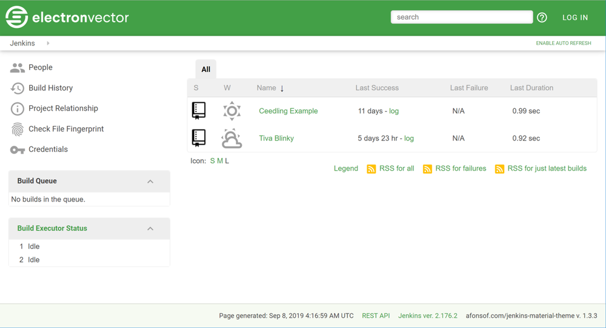Open Build Executor Status title link

coord(52,228)
